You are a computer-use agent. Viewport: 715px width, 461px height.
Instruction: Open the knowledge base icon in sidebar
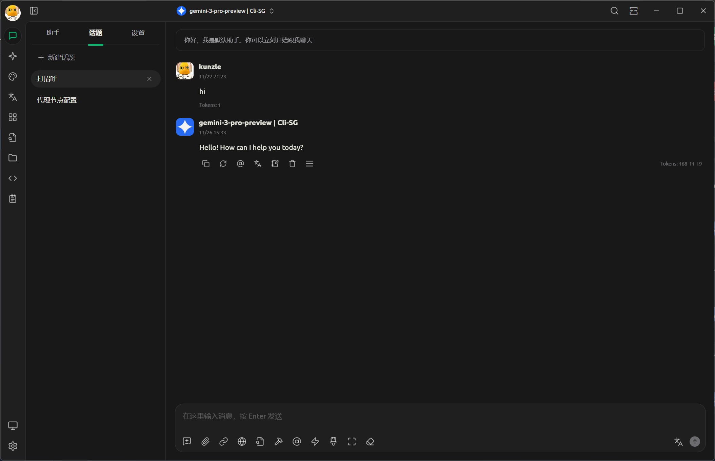13,137
